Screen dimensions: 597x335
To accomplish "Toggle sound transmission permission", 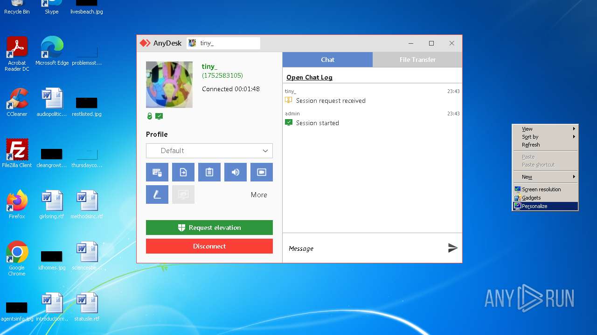I will pos(236,172).
